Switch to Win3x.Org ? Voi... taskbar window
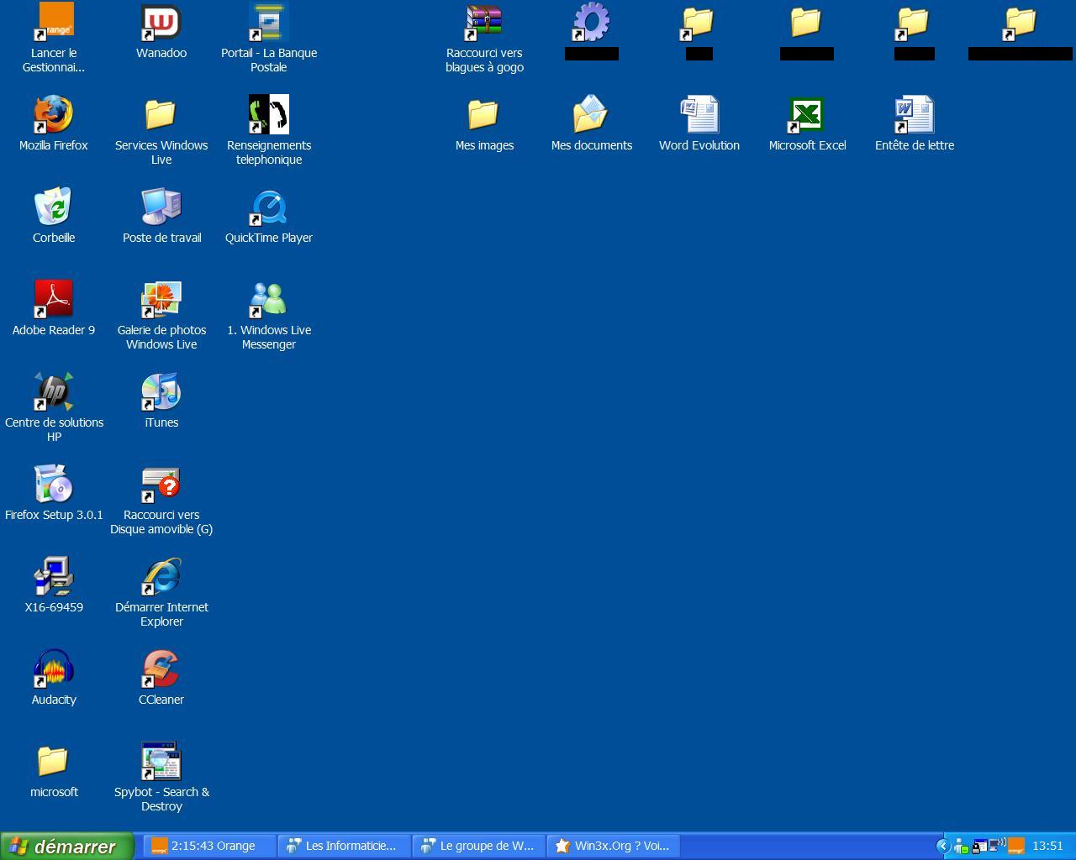Screen dimensions: 1076x860 point(614,846)
